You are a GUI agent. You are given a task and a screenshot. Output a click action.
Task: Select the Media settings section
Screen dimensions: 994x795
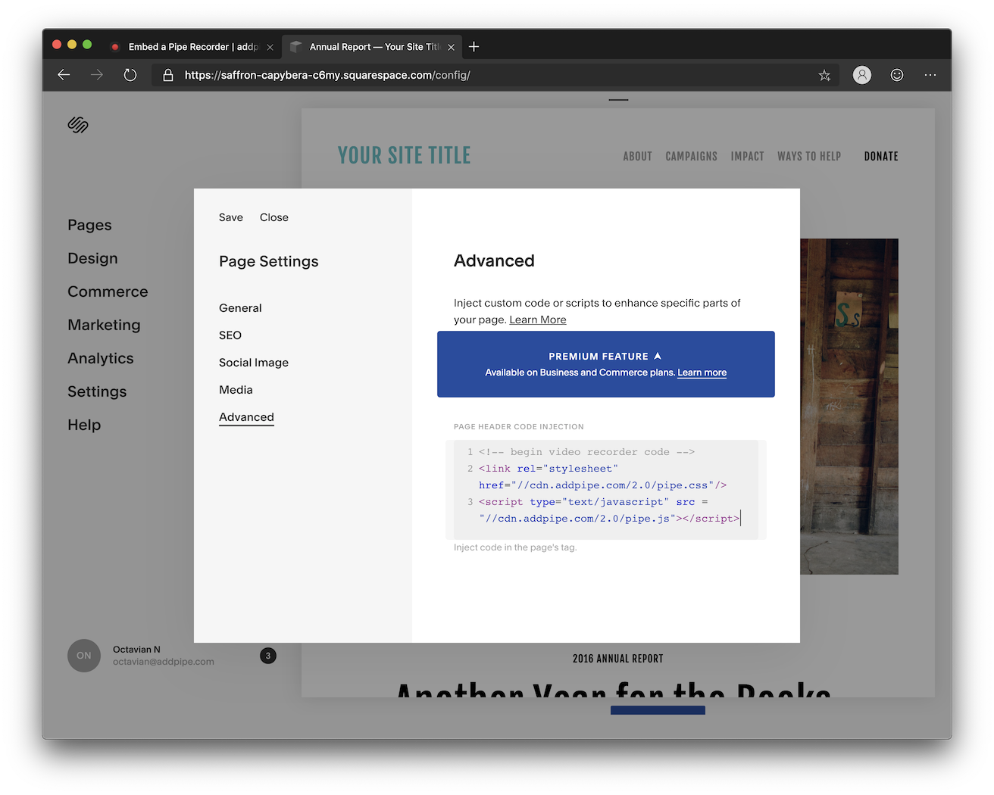(236, 389)
